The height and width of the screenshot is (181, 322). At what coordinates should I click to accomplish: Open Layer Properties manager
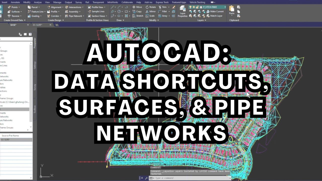[183, 12]
